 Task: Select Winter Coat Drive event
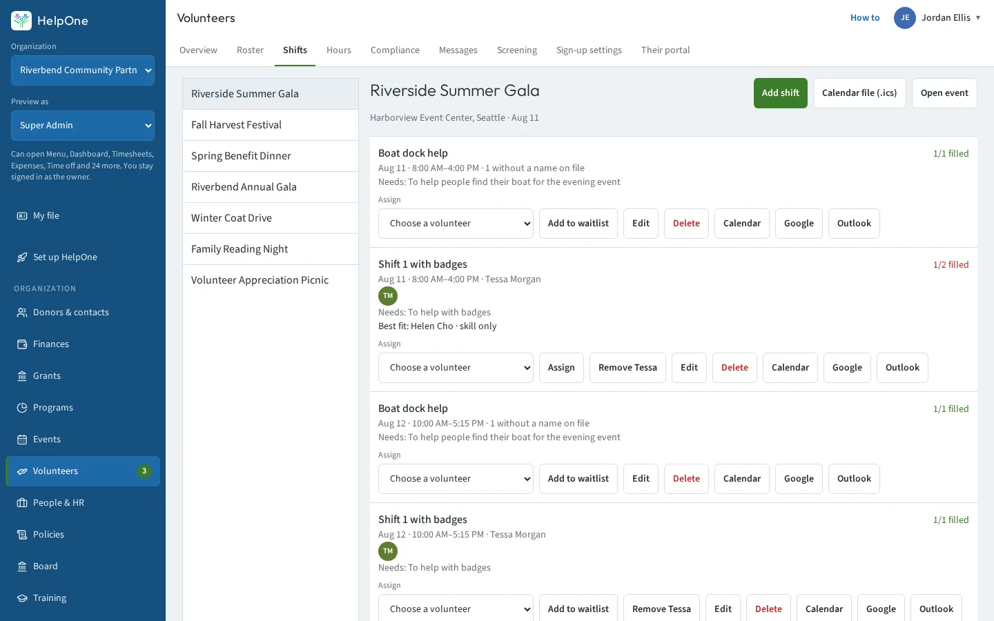[271, 218]
